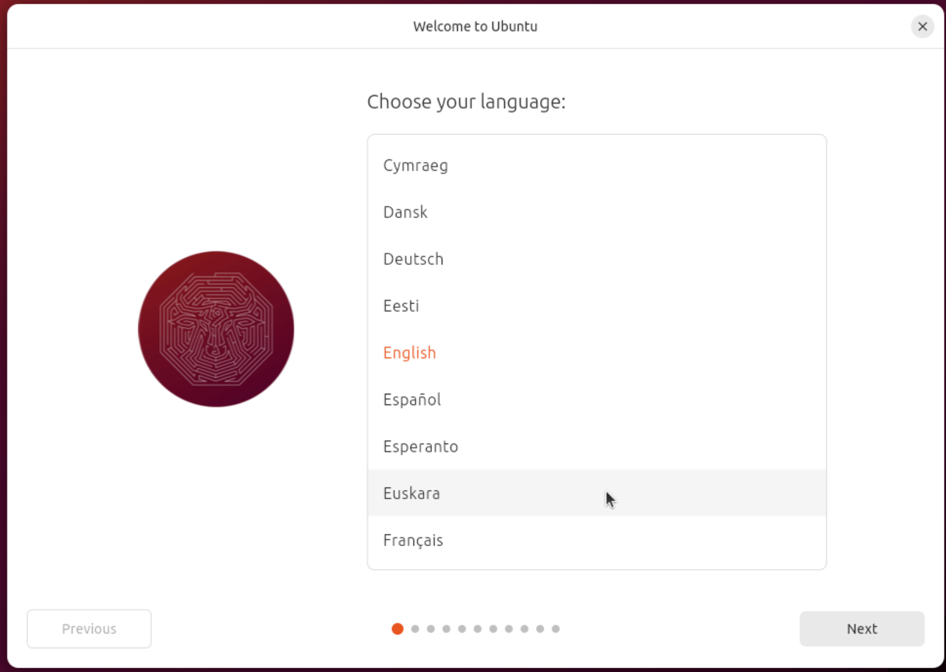Click the last page indicator dot

pyautogui.click(x=556, y=629)
